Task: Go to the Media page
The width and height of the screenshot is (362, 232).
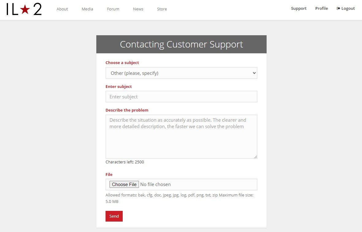Action: (x=87, y=9)
